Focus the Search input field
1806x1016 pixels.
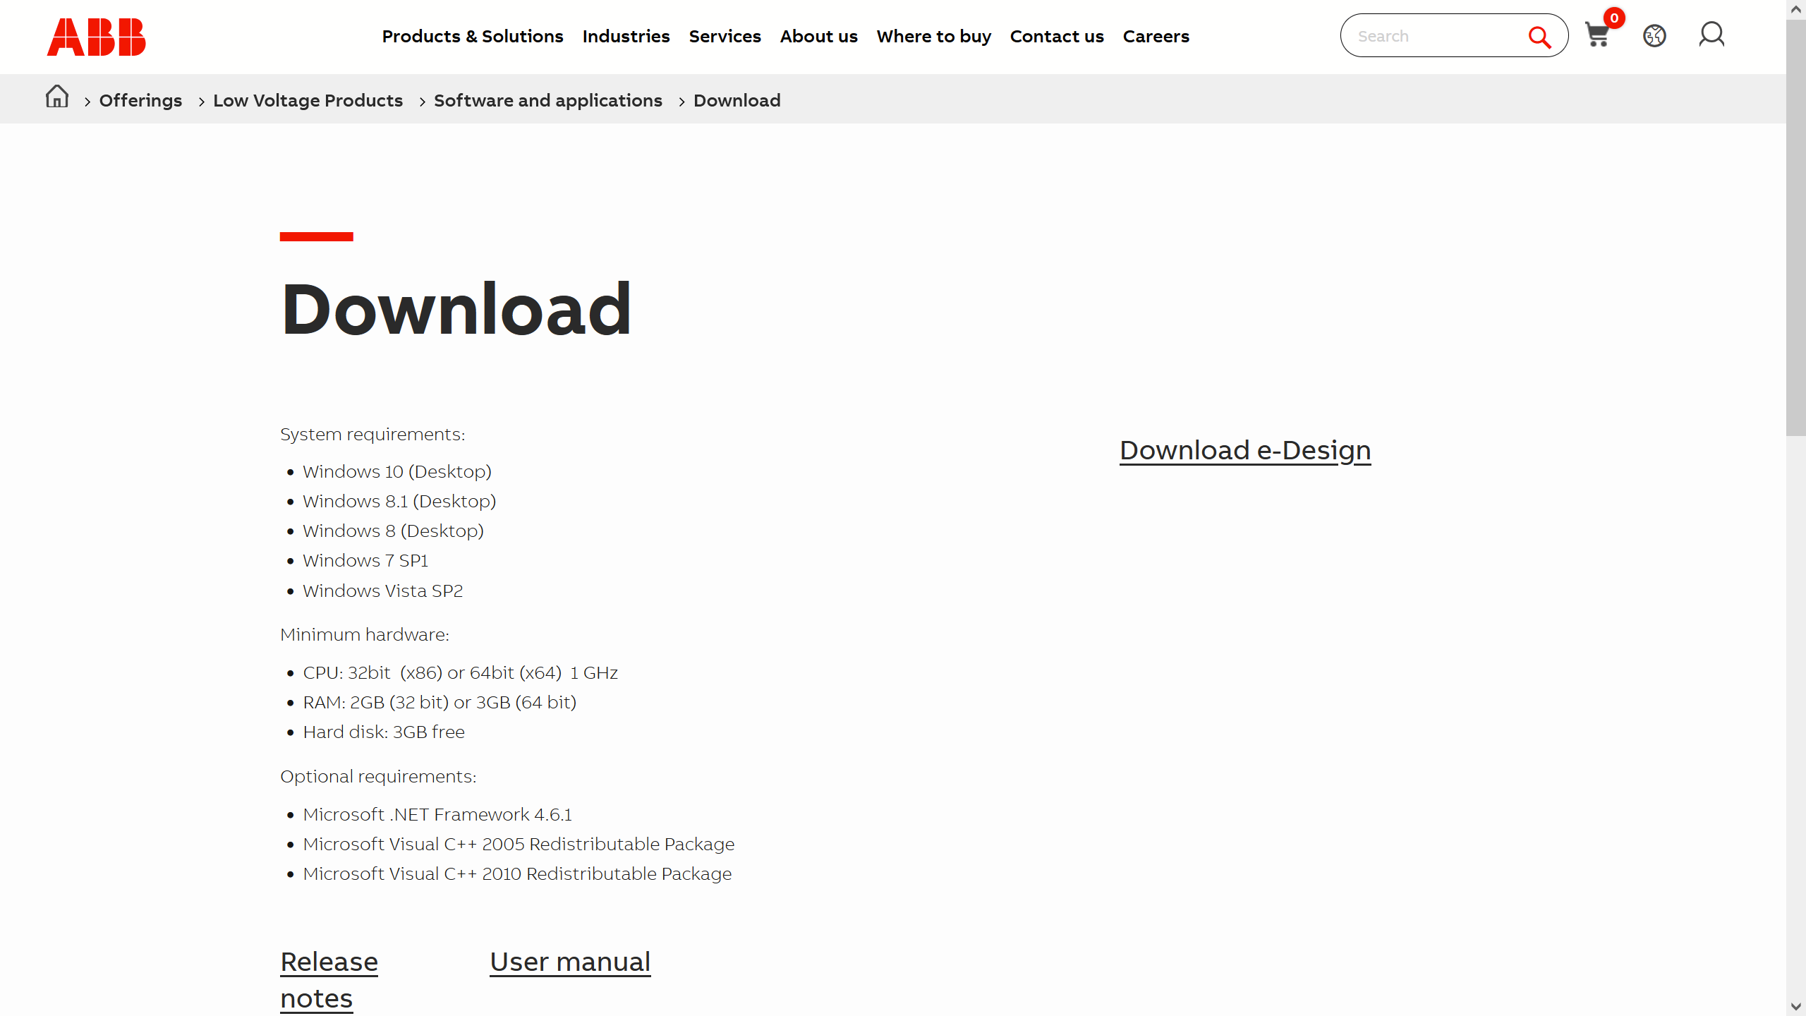pyautogui.click(x=1432, y=36)
